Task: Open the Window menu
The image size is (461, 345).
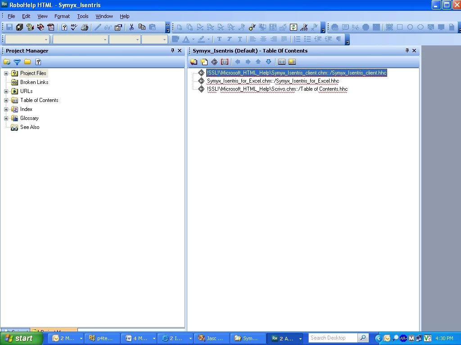Action: click(104, 16)
